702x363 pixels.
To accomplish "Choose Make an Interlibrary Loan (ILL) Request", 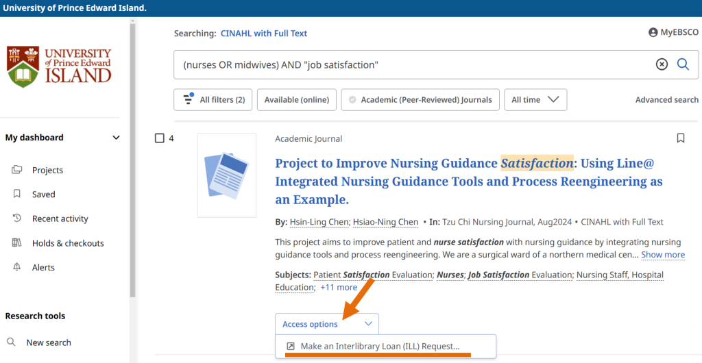I will click(x=379, y=347).
